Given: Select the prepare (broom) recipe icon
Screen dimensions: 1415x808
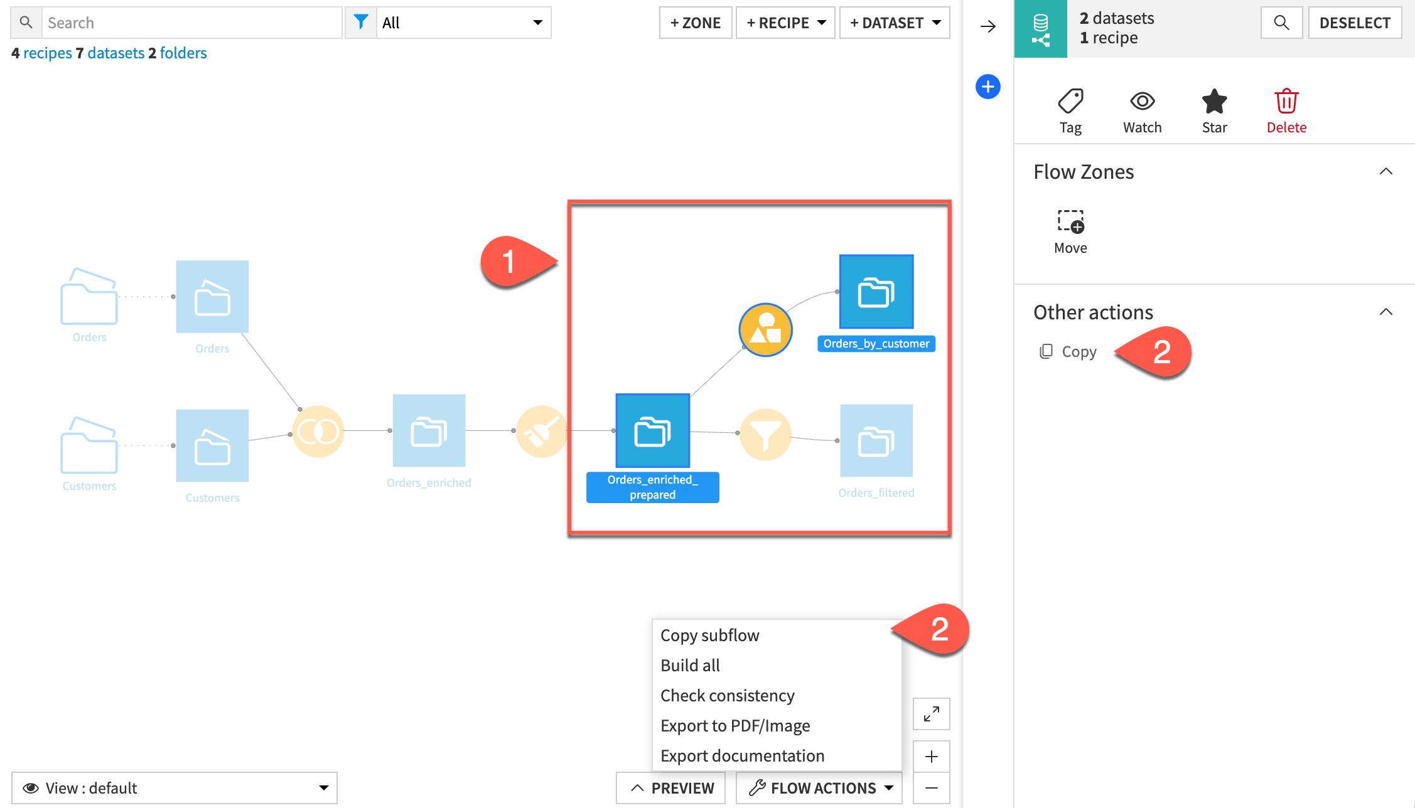Looking at the screenshot, I should click(x=541, y=431).
